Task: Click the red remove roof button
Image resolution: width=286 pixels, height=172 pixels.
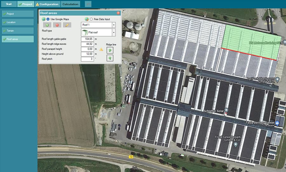Action: tap(57, 25)
